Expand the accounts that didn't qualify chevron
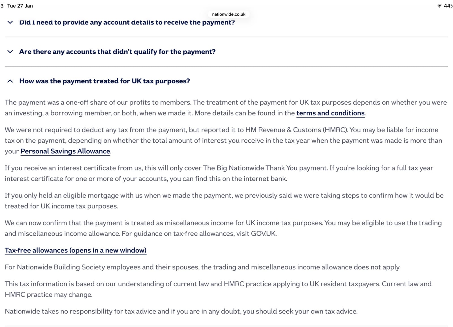The width and height of the screenshot is (453, 327). [x=10, y=52]
